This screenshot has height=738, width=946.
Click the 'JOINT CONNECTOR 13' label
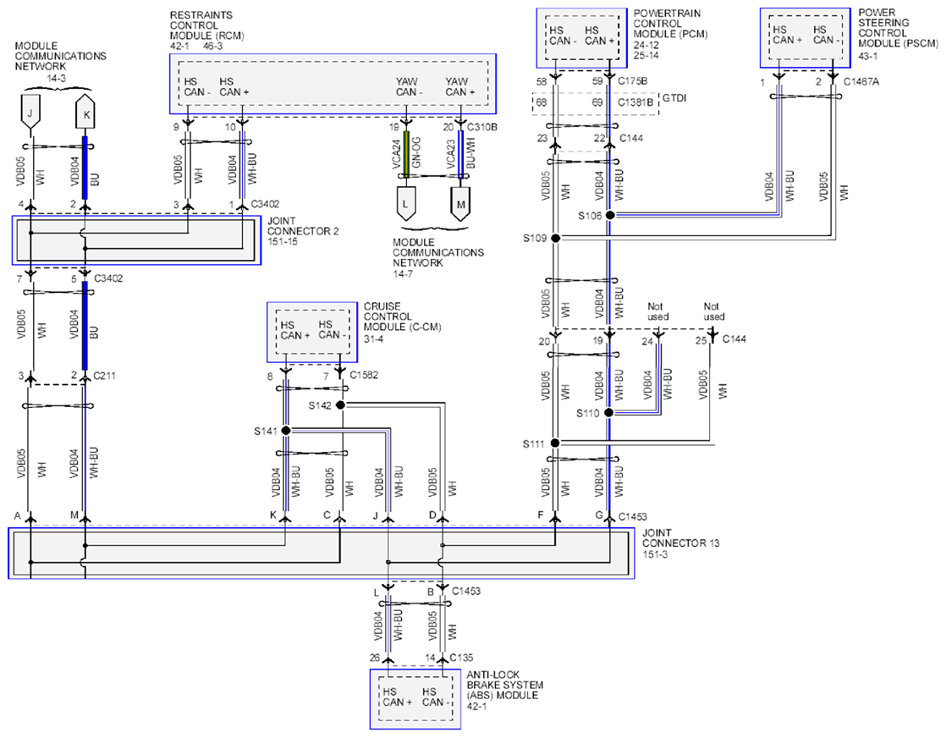680,538
